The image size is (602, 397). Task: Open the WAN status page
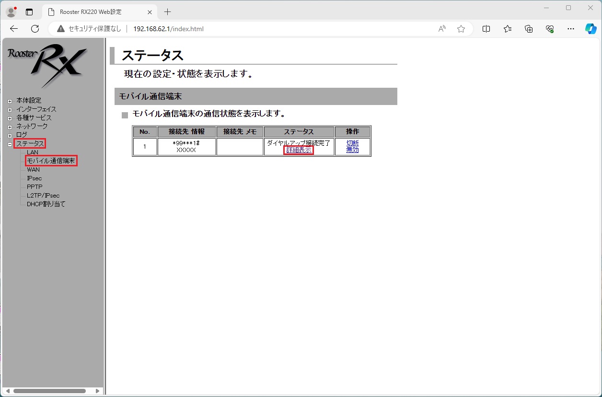34,170
